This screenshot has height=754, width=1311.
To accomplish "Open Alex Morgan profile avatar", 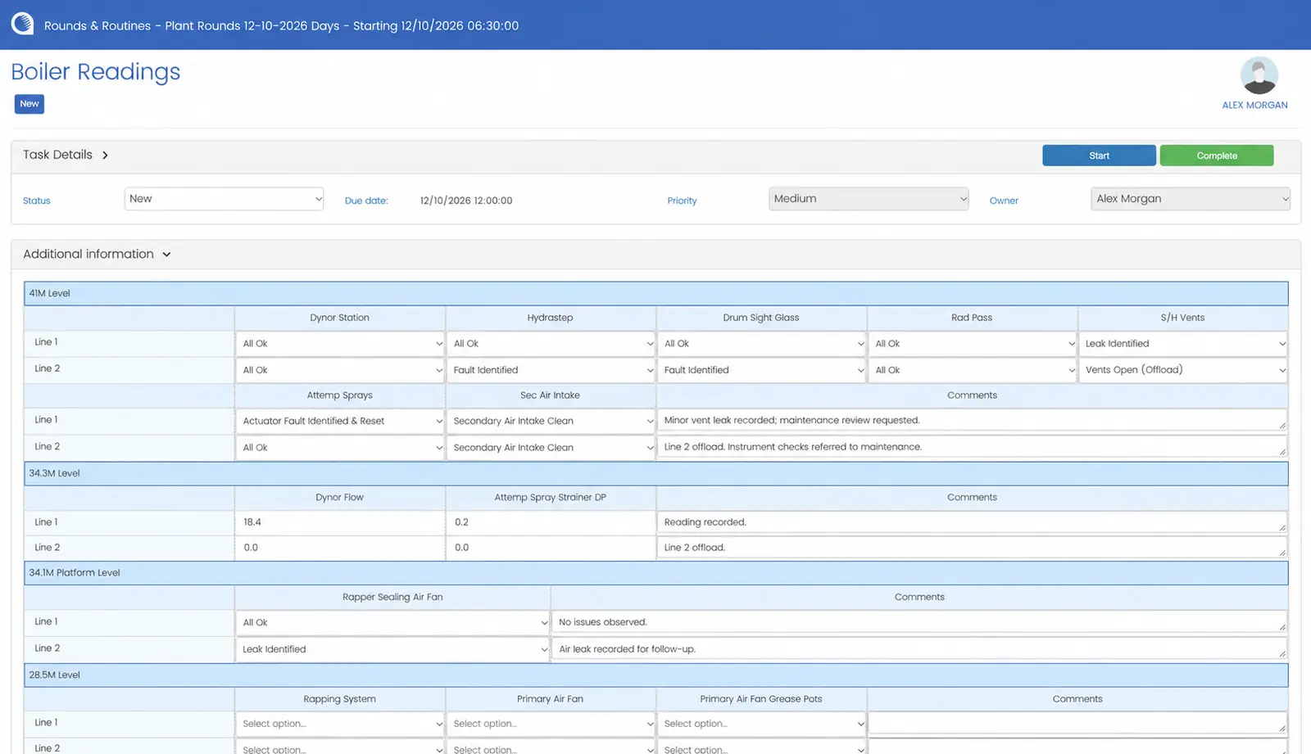I will [1259, 75].
